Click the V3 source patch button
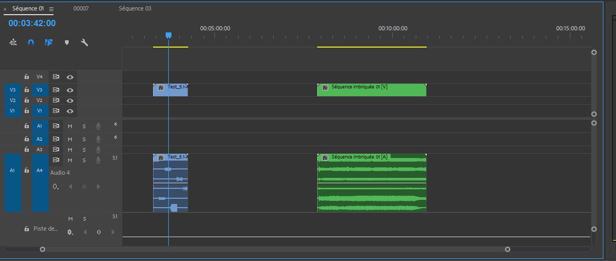Viewport: 616px width, 261px height. click(13, 90)
